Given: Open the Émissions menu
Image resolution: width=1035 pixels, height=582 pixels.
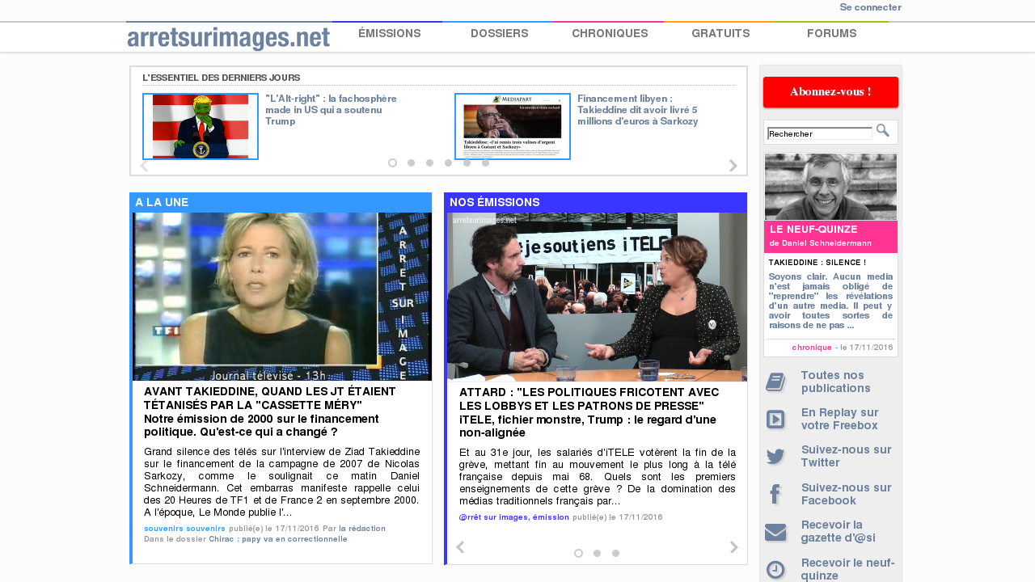Looking at the screenshot, I should point(390,33).
